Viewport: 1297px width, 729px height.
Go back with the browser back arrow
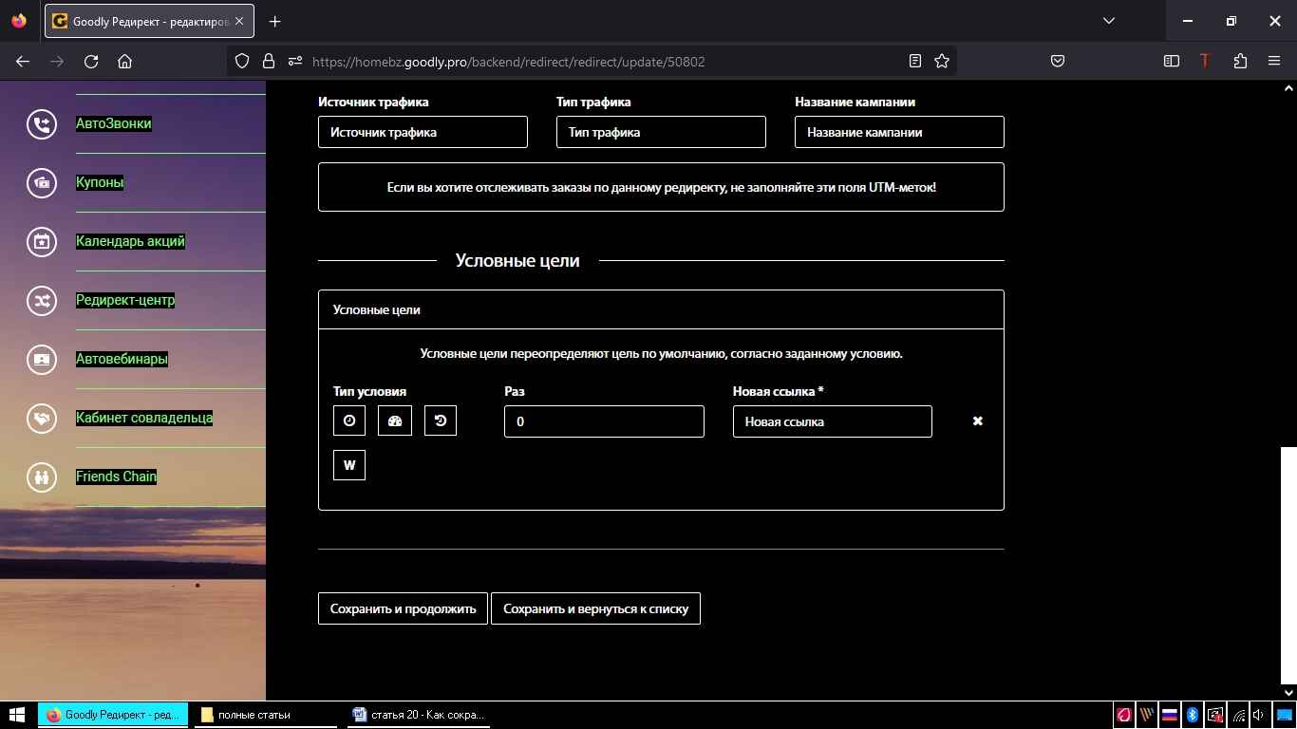(23, 61)
